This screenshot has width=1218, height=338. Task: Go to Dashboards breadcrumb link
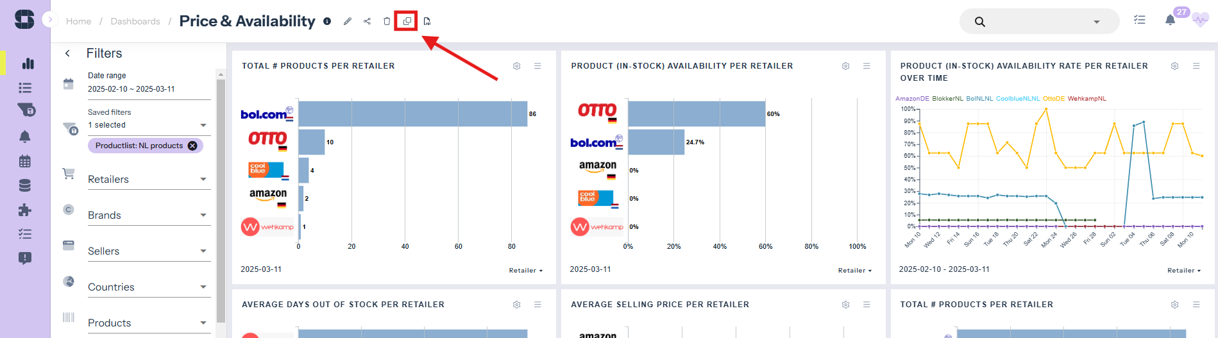(x=135, y=21)
